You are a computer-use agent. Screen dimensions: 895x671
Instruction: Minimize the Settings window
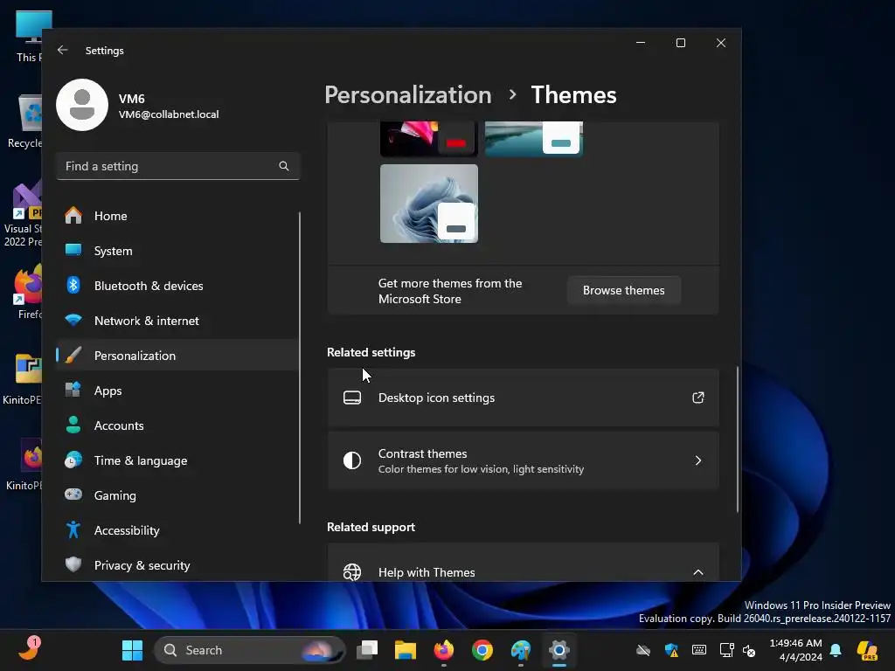coord(641,43)
